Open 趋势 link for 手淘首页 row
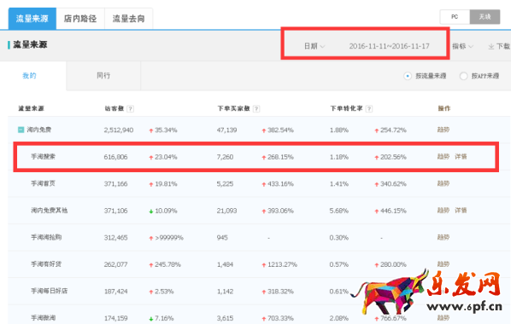Viewport: 511px width, 324px height. (x=443, y=183)
